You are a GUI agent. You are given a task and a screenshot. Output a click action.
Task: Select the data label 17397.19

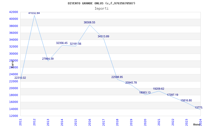(173, 95)
